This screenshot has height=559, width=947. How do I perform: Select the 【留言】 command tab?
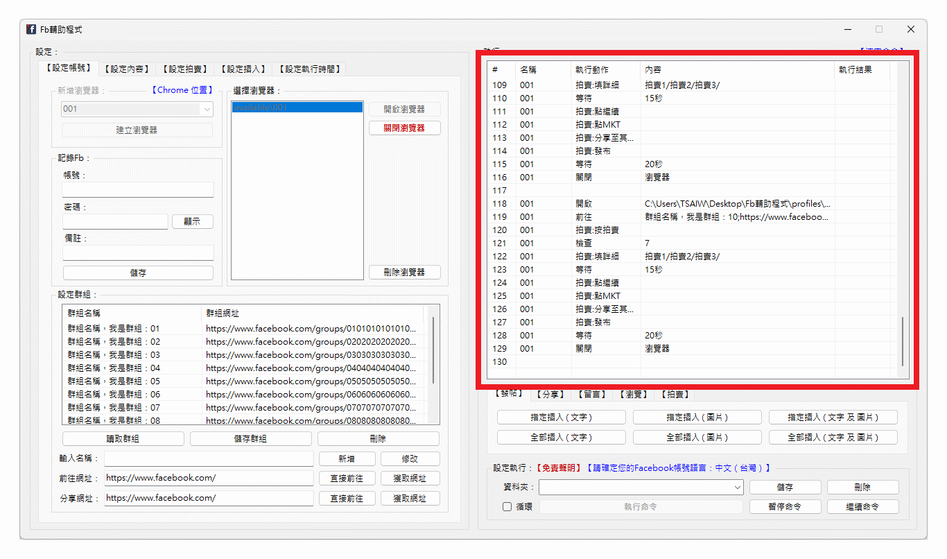tap(593, 394)
